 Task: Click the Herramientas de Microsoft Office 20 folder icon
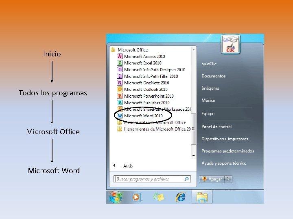120,129
